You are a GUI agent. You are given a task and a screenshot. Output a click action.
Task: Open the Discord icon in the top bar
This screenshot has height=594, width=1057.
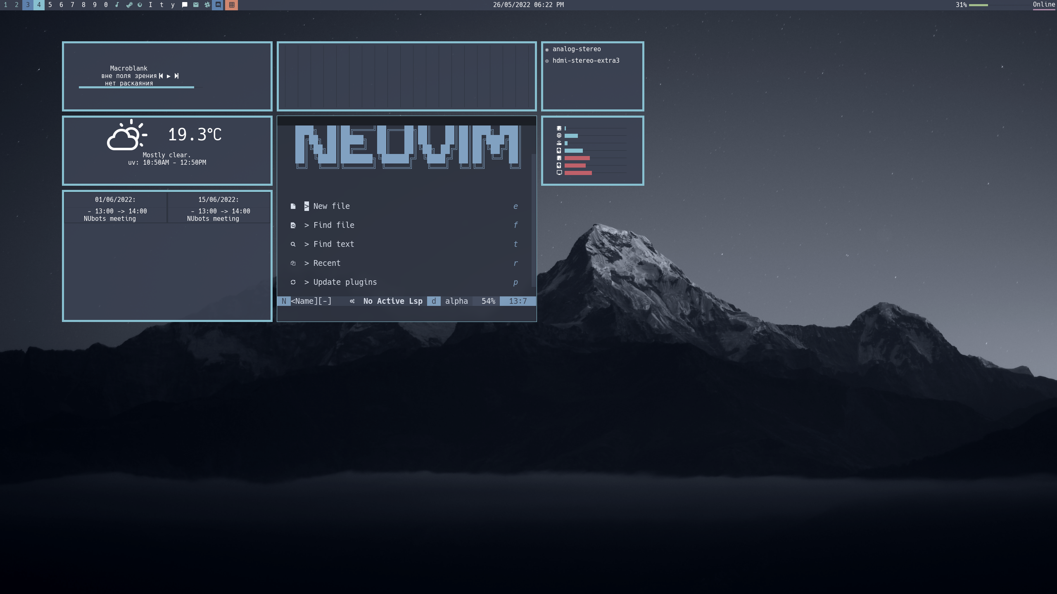coord(218,5)
